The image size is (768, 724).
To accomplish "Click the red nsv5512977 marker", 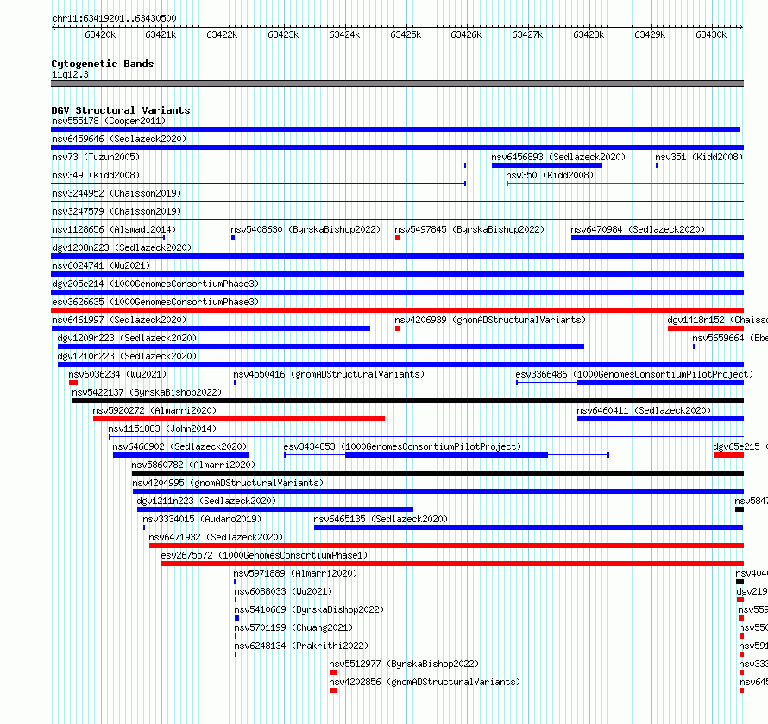I will [x=333, y=672].
